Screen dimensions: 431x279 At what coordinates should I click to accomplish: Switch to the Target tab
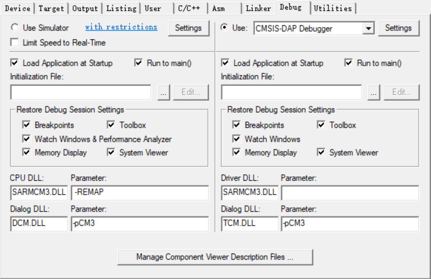[x=51, y=8]
